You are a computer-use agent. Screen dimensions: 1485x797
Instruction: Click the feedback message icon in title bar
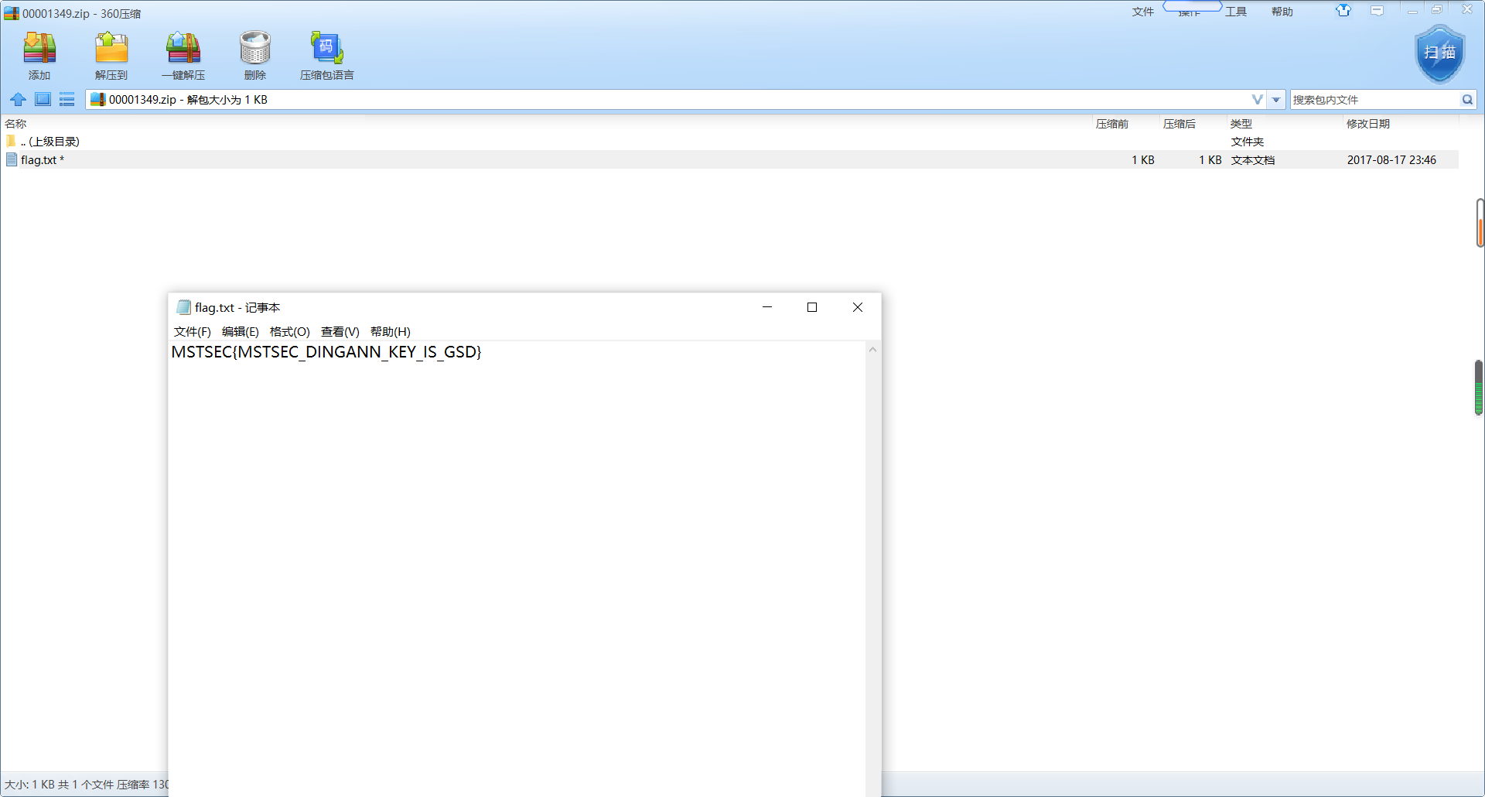(1377, 11)
